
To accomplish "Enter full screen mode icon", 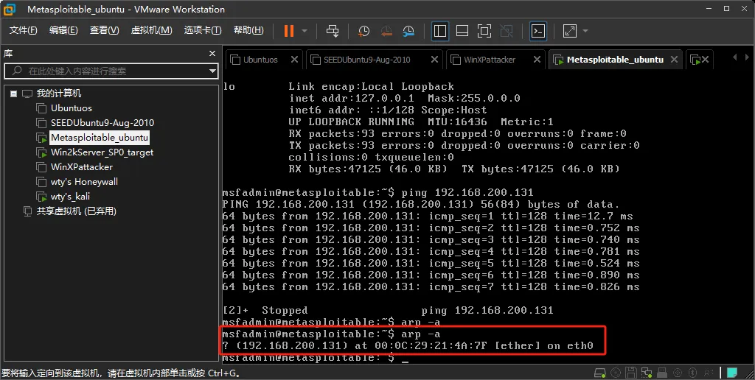I will coord(484,31).
